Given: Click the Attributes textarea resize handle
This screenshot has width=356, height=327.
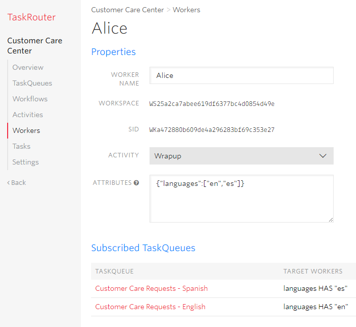Looking at the screenshot, I should tap(331, 220).
